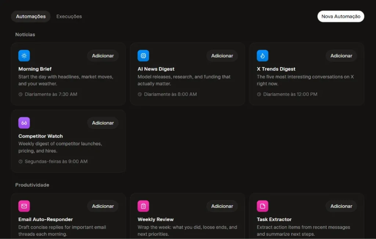The height and width of the screenshot is (239, 376).
Task: Click the Task Extractor document icon
Action: [262, 206]
